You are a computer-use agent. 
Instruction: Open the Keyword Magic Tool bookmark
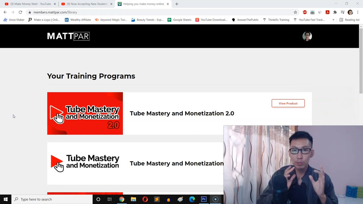click(x=111, y=20)
